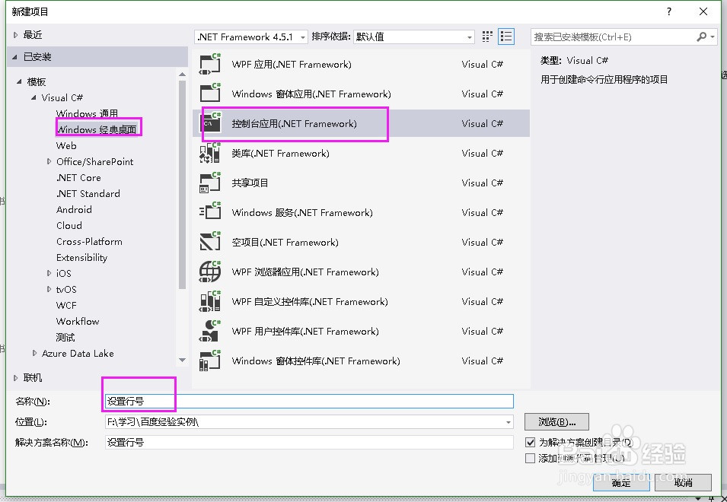Screen dimensions: 727x502
Task: Click the 浏览(B) button
Action: pos(556,422)
